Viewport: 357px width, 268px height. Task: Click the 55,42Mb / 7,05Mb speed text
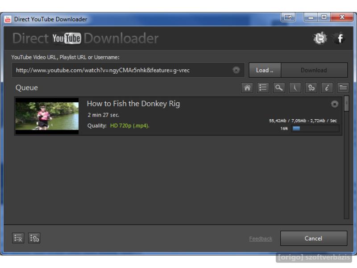point(303,121)
